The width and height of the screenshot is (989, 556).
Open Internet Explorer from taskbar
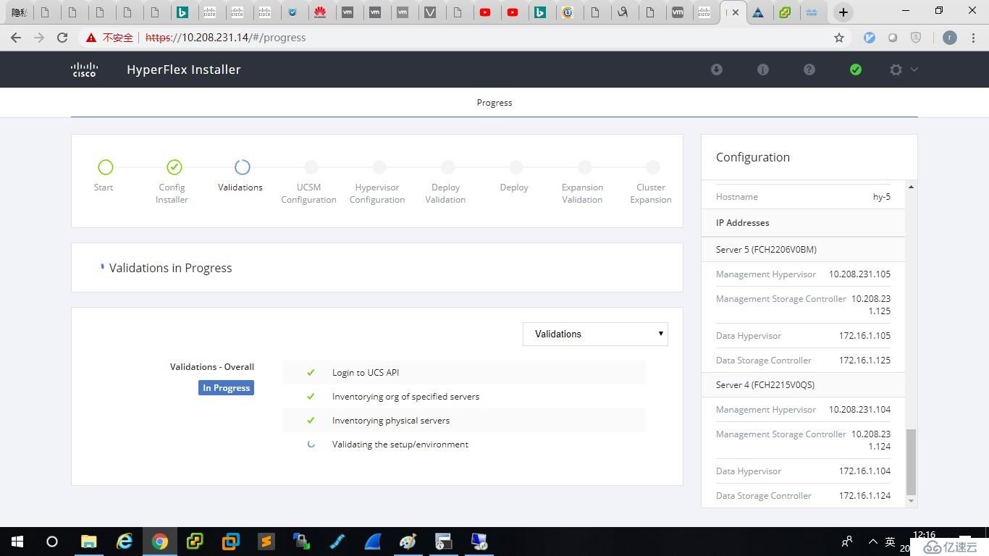coord(125,542)
